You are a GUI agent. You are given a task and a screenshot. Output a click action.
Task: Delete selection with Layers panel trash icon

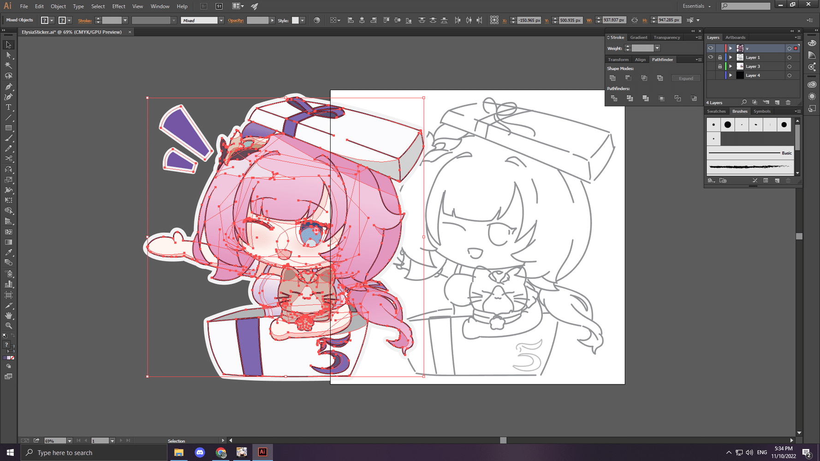coord(788,102)
